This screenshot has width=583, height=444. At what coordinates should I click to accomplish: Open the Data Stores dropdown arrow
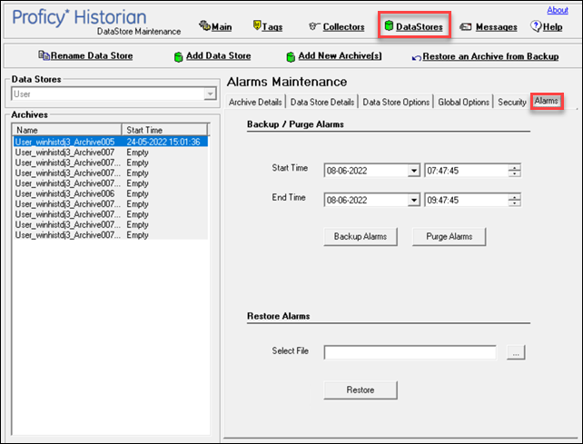point(210,94)
